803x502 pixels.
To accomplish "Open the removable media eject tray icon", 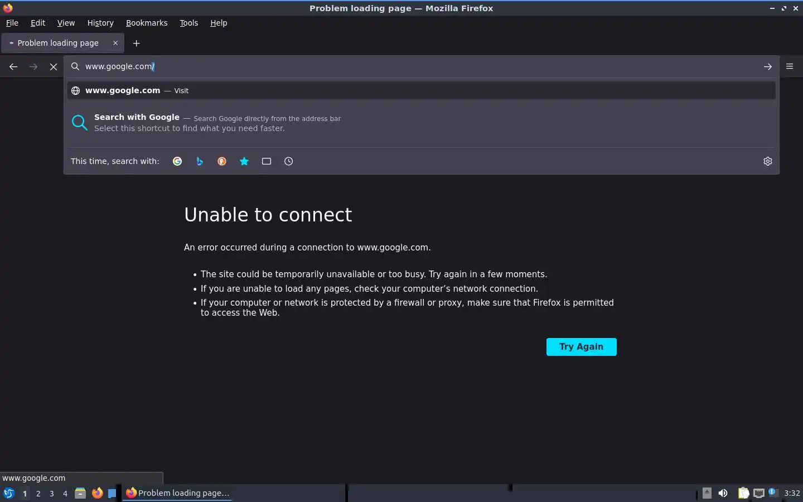I will tap(707, 493).
